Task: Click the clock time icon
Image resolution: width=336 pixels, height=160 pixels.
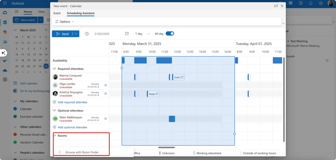Action: coord(87,34)
